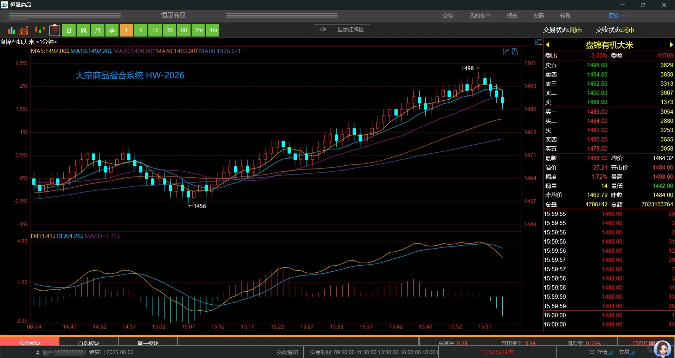
Task: Select the 15 minute period
Action: coord(155,30)
